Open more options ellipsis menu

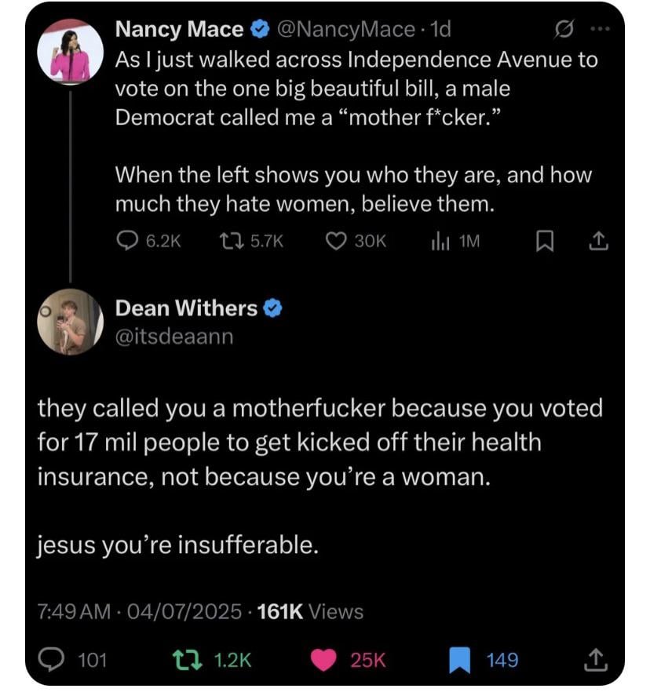601,30
